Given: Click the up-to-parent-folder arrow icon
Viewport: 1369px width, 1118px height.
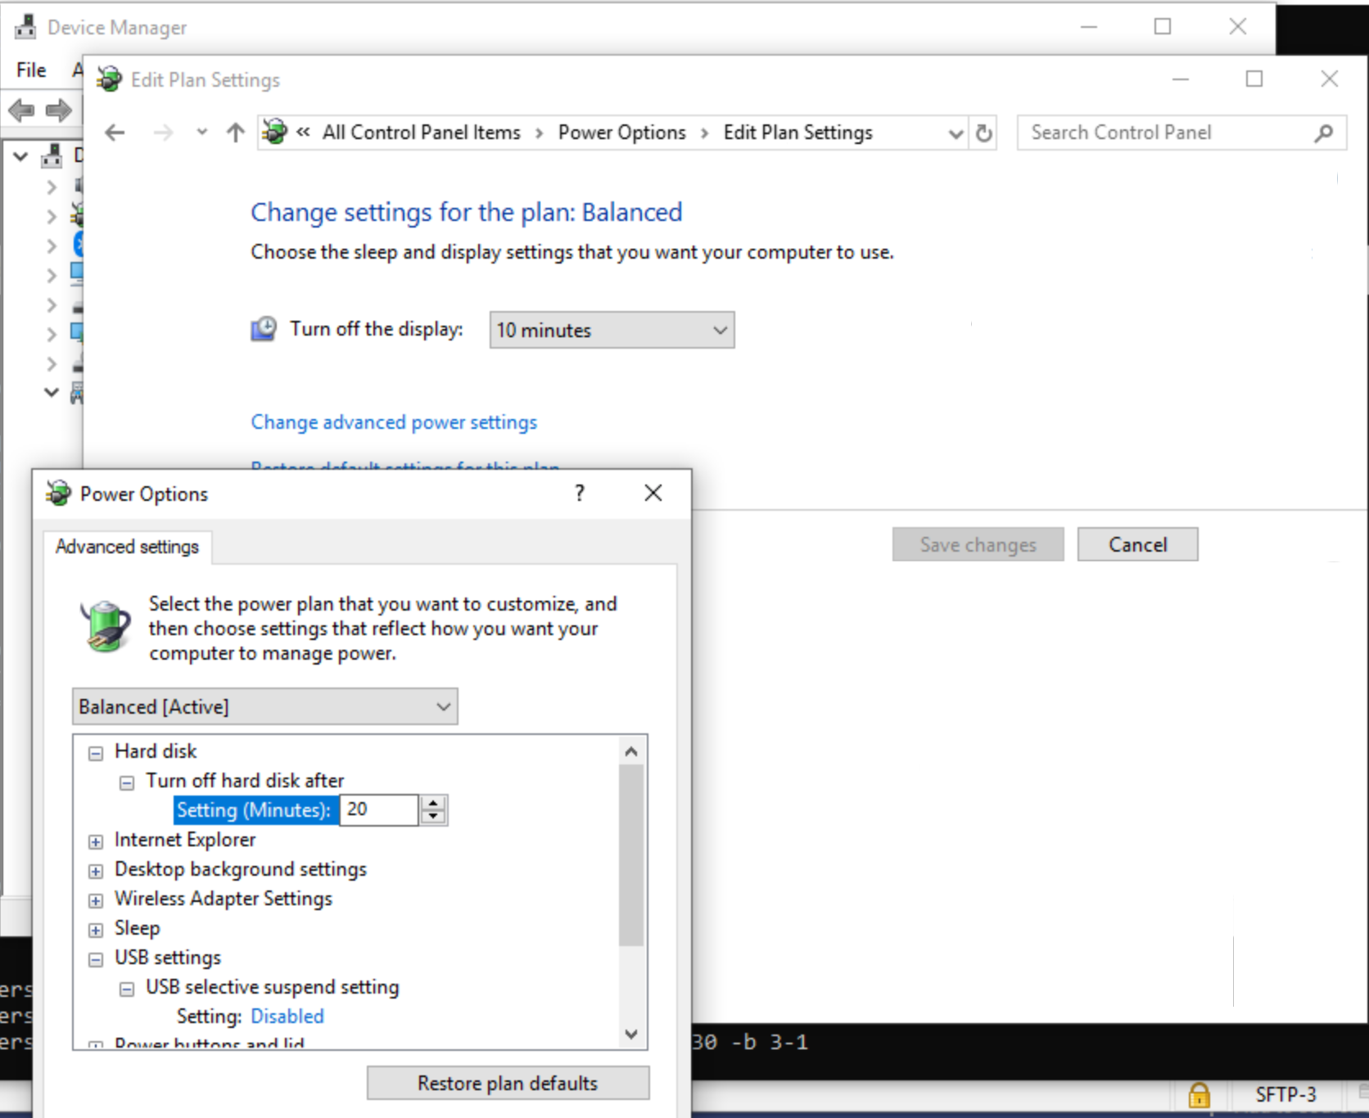Looking at the screenshot, I should tap(235, 133).
